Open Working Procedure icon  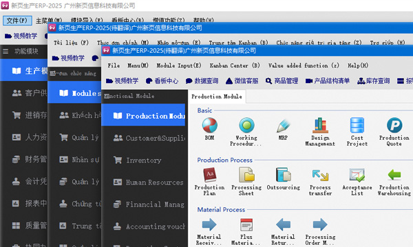click(246, 125)
